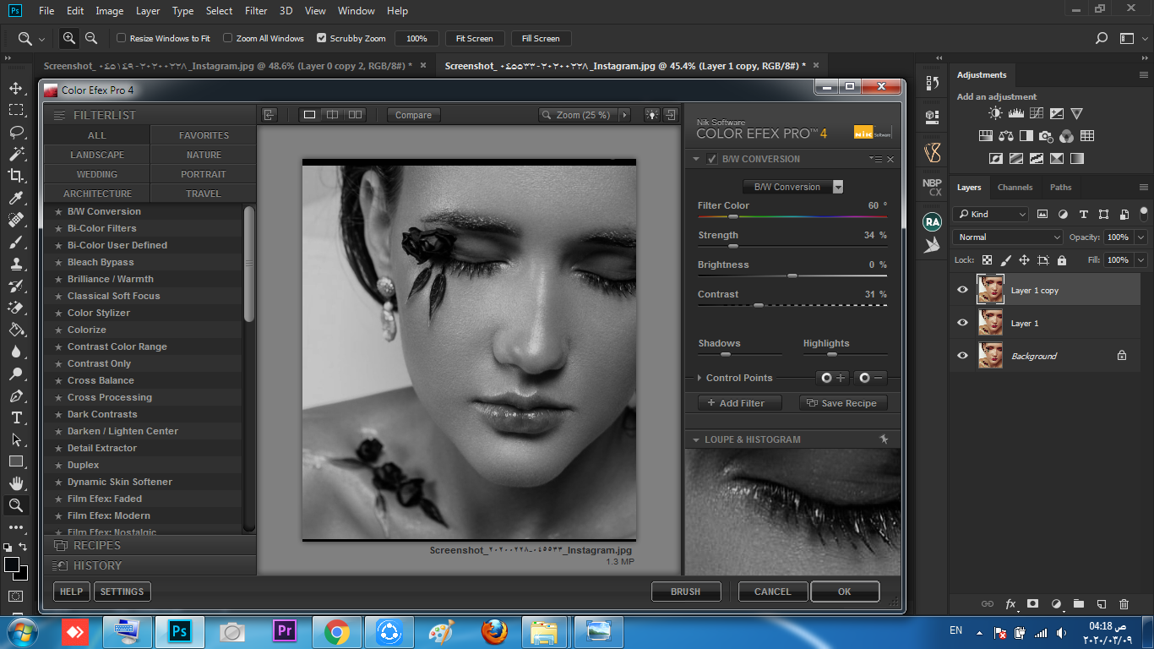The height and width of the screenshot is (649, 1154).
Task: Select the Rectangular Marquee tool
Action: click(16, 110)
